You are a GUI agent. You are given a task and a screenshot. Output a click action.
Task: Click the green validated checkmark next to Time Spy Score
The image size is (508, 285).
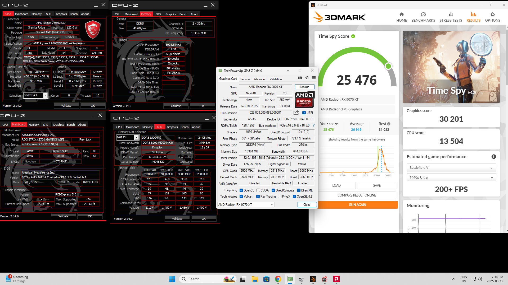pos(353,36)
